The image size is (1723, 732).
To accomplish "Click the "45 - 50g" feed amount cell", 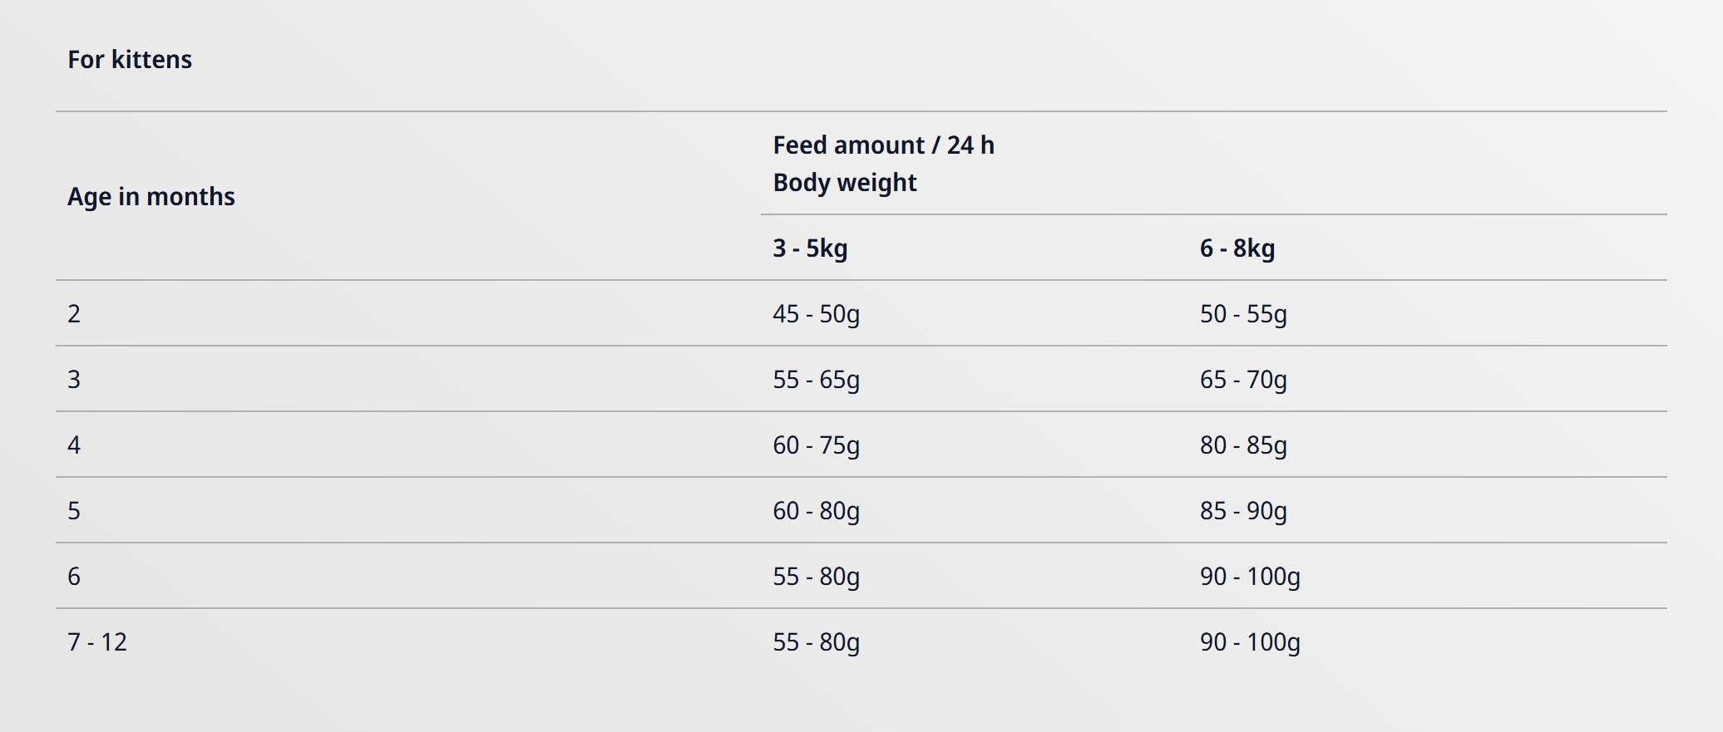I will click(816, 314).
